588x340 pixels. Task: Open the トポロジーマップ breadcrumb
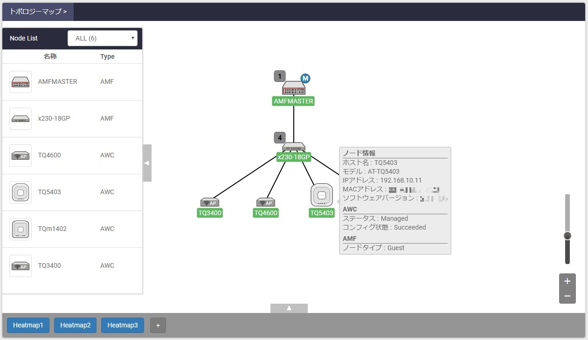38,12
